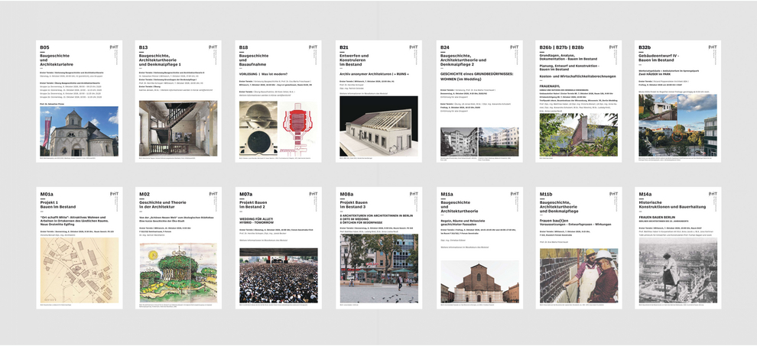Click the BHT logo on the B05 poster
Screen dimensions: 757x346
113,47
